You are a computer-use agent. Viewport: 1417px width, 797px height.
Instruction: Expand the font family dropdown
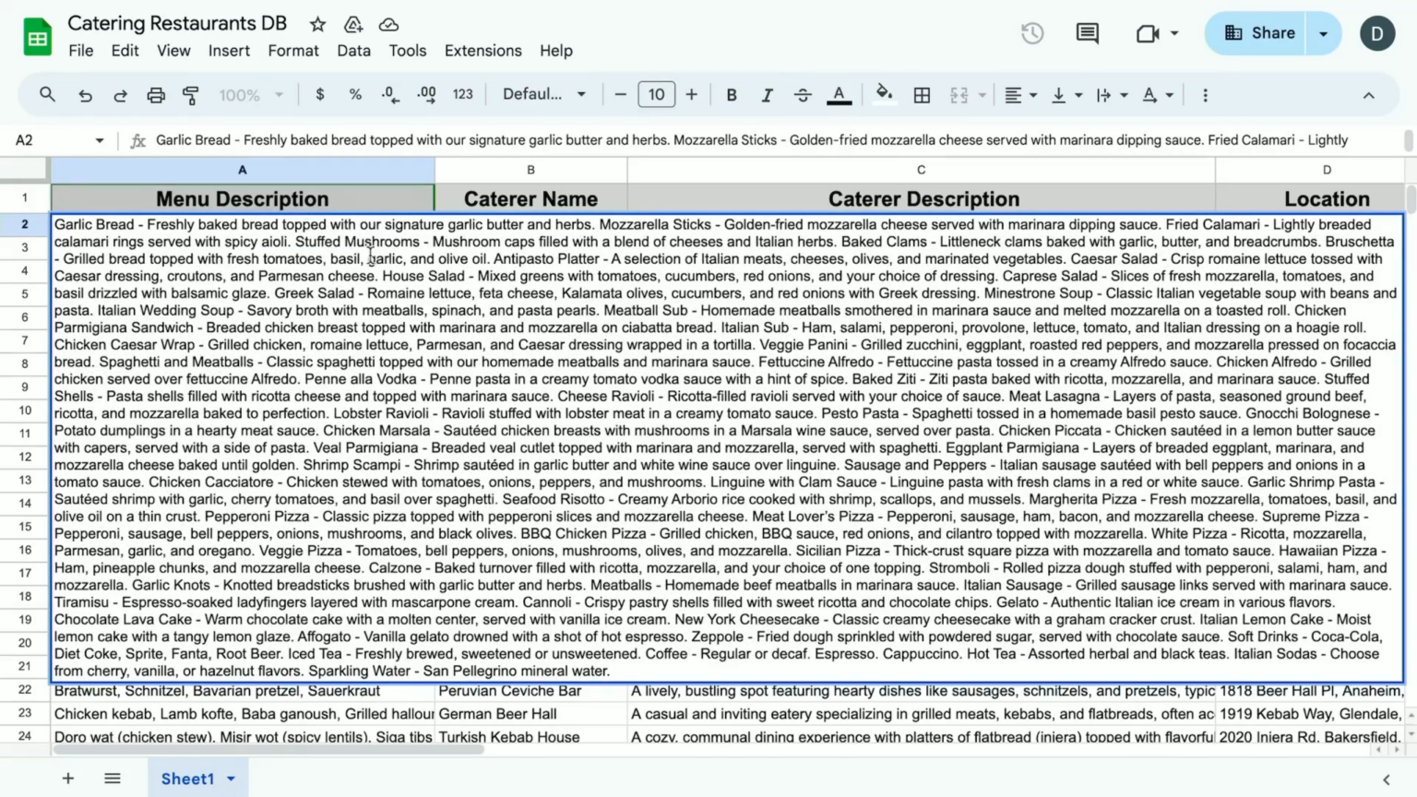[x=544, y=94]
